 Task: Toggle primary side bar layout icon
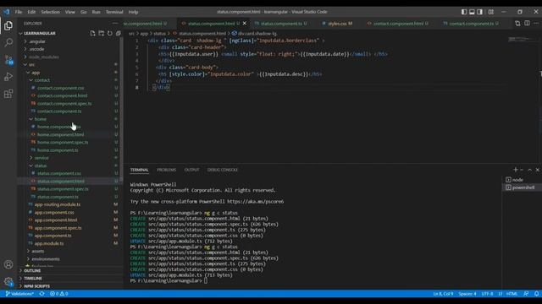click(x=464, y=12)
